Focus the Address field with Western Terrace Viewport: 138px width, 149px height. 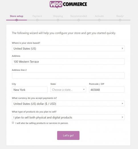(68, 62)
